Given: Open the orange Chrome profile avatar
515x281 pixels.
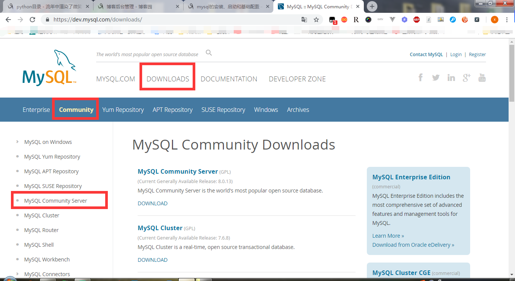Looking at the screenshot, I should point(494,20).
